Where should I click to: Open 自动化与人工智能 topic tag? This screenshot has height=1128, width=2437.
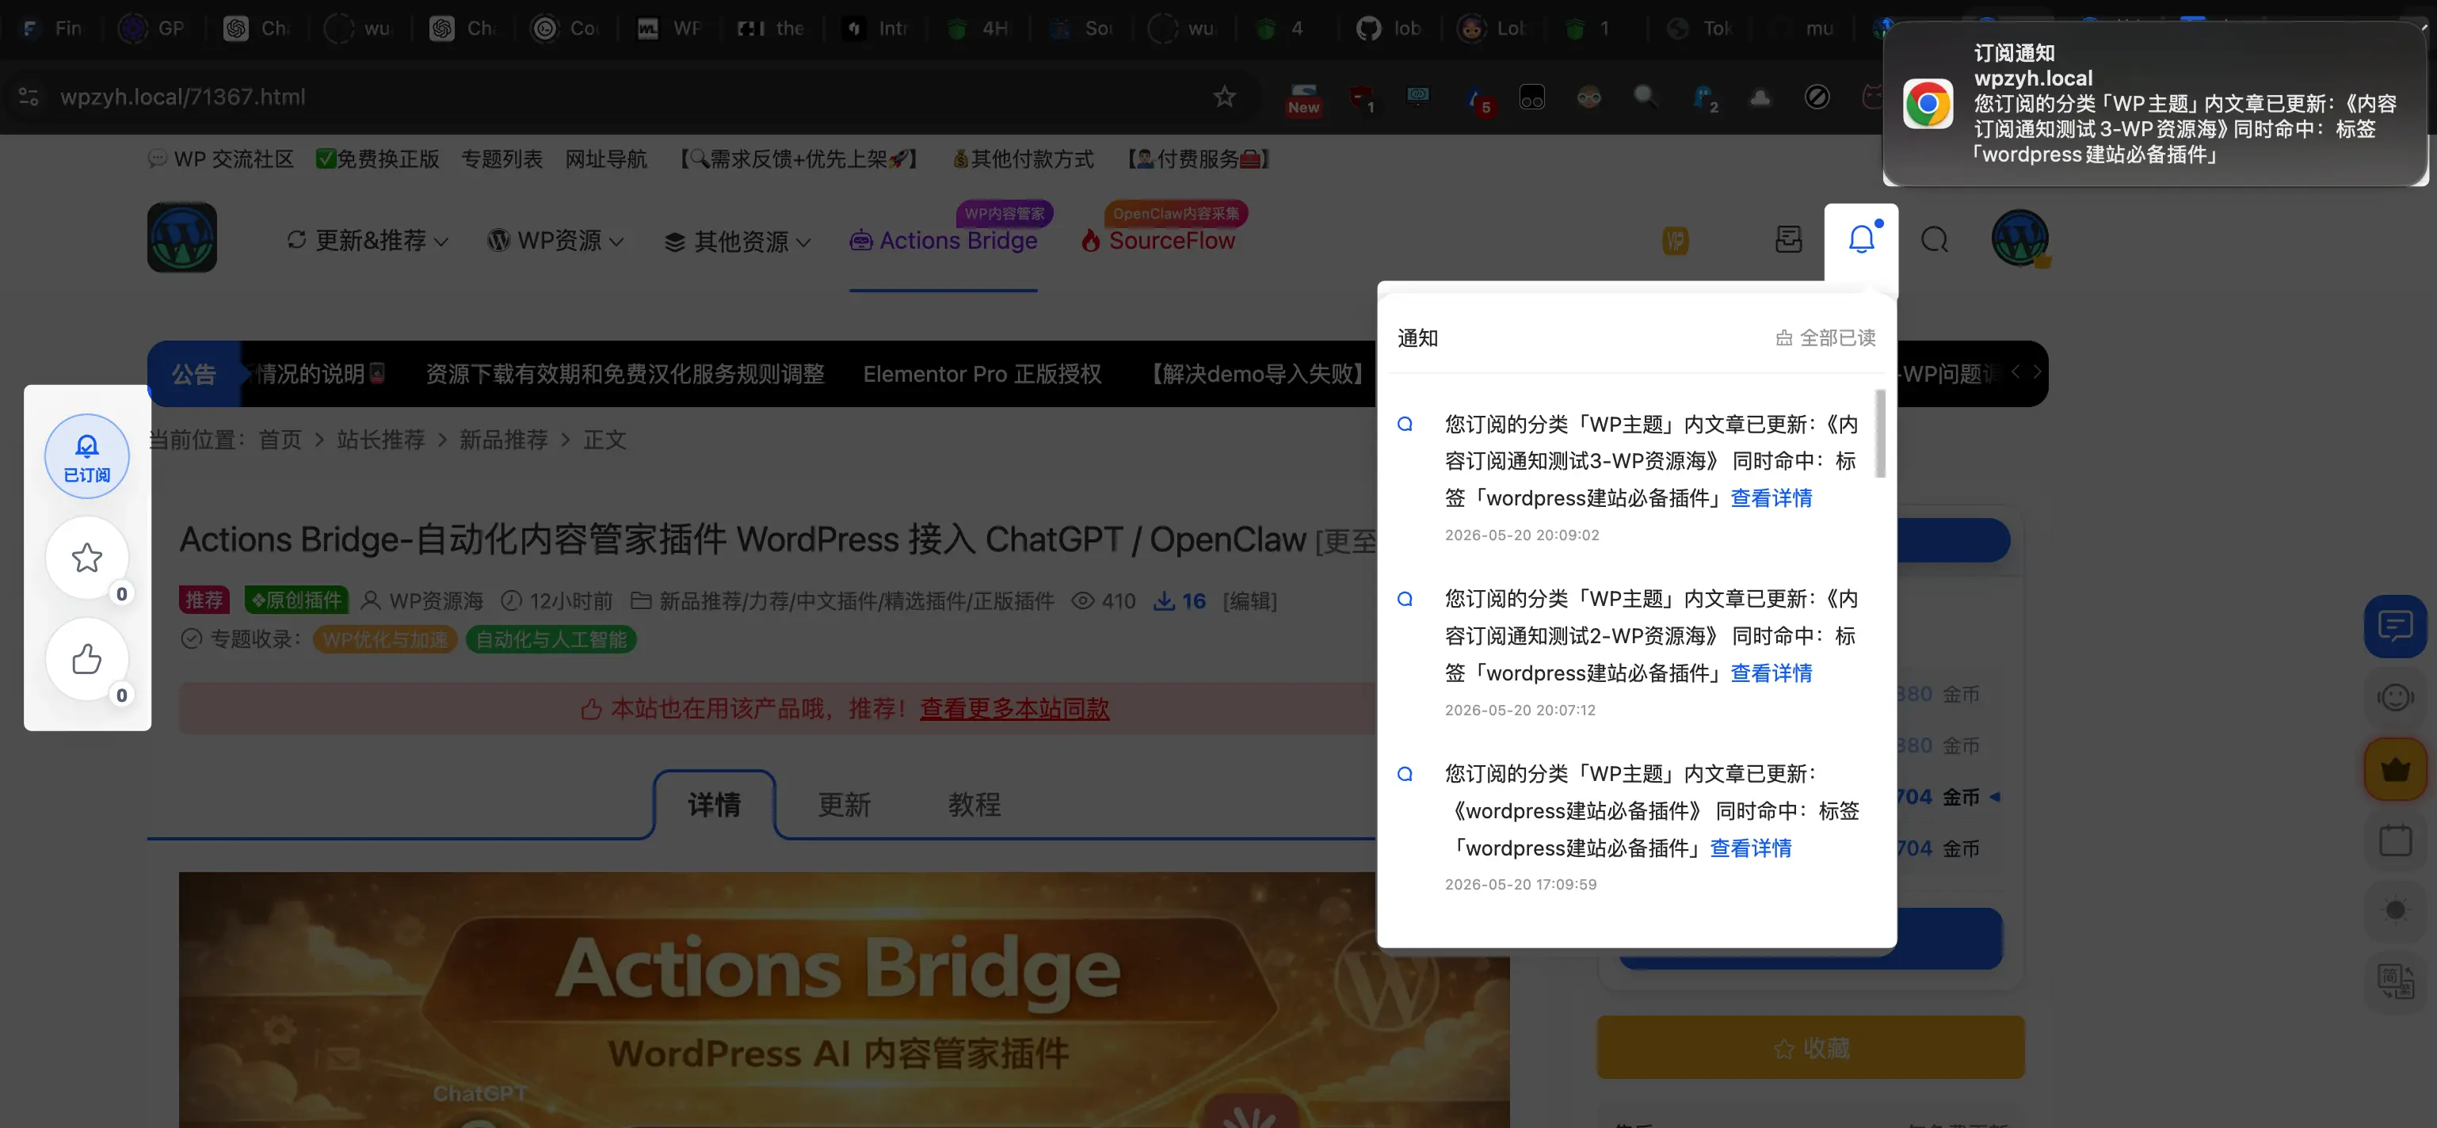(x=551, y=640)
